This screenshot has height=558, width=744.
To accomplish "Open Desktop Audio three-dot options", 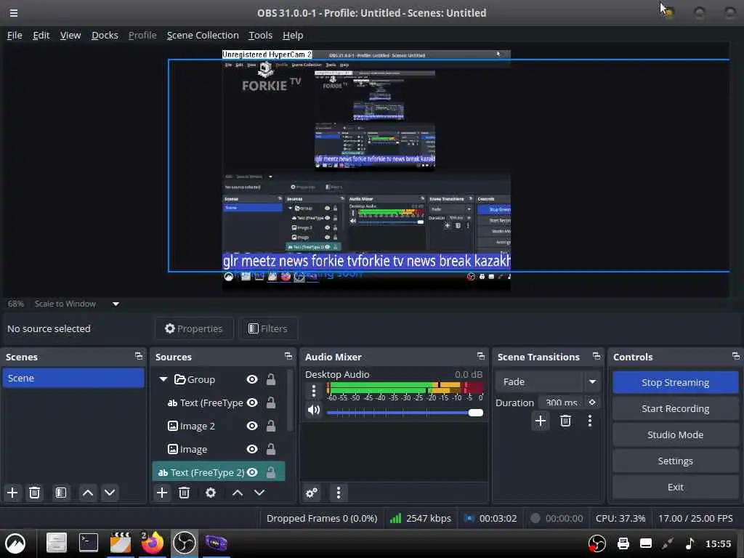I will coord(314,391).
